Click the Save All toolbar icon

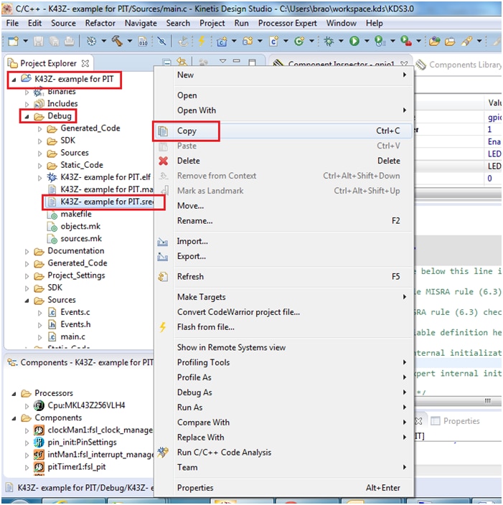pyautogui.click(x=54, y=41)
